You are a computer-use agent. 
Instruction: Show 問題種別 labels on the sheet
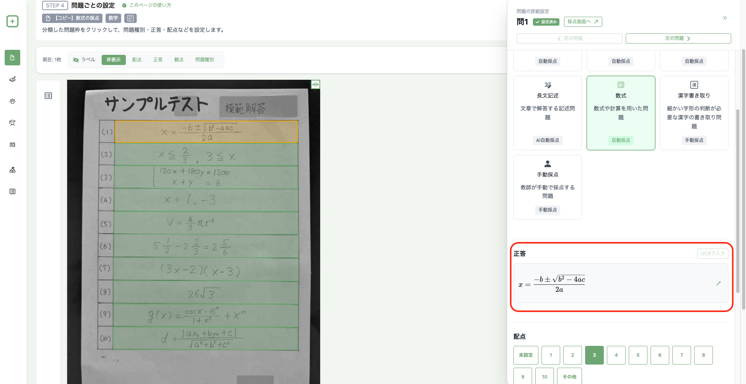tap(205, 60)
